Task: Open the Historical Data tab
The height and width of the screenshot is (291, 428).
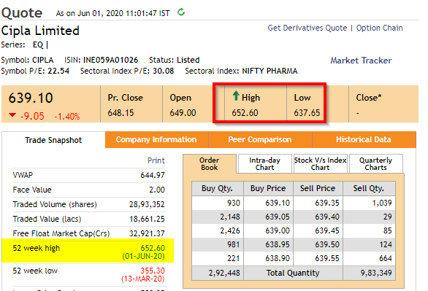Action: [364, 139]
